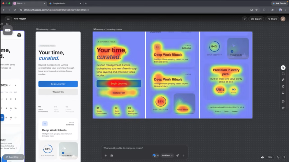Click the cloud sync status icon
289x162 pixels.
click(x=262, y=157)
